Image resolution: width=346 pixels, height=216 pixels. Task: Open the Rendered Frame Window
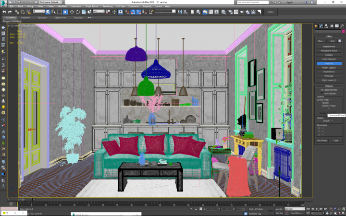236,12
